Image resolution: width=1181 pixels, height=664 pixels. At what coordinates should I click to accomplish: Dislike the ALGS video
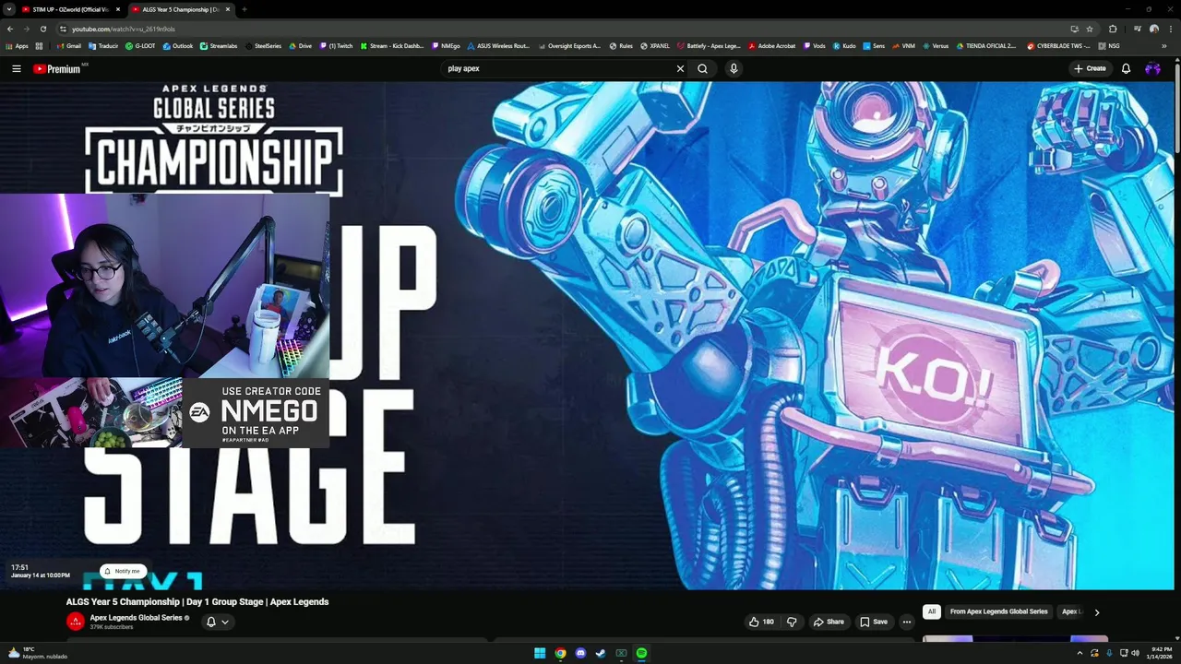tap(792, 622)
